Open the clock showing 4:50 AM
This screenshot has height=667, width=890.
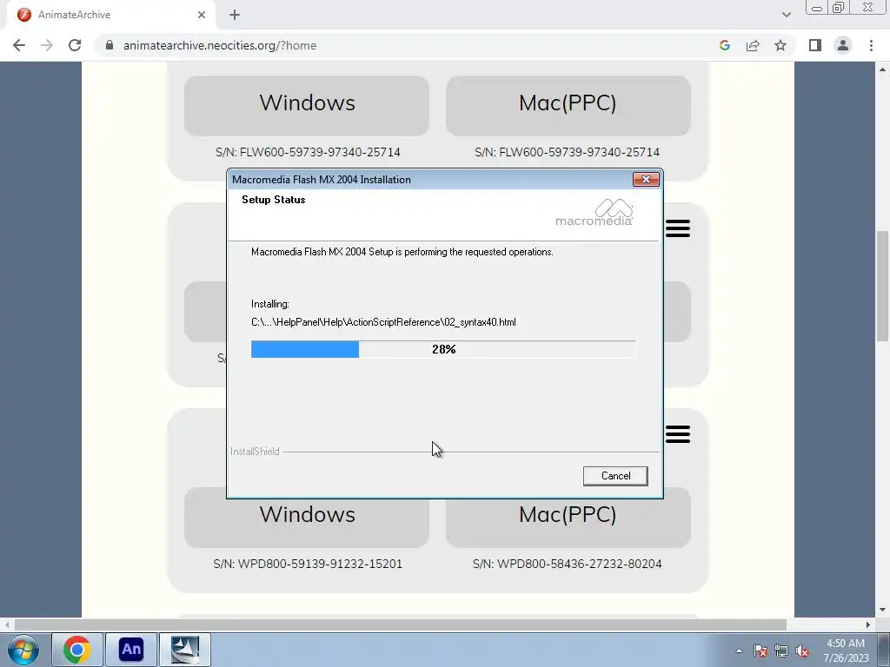coord(846,650)
